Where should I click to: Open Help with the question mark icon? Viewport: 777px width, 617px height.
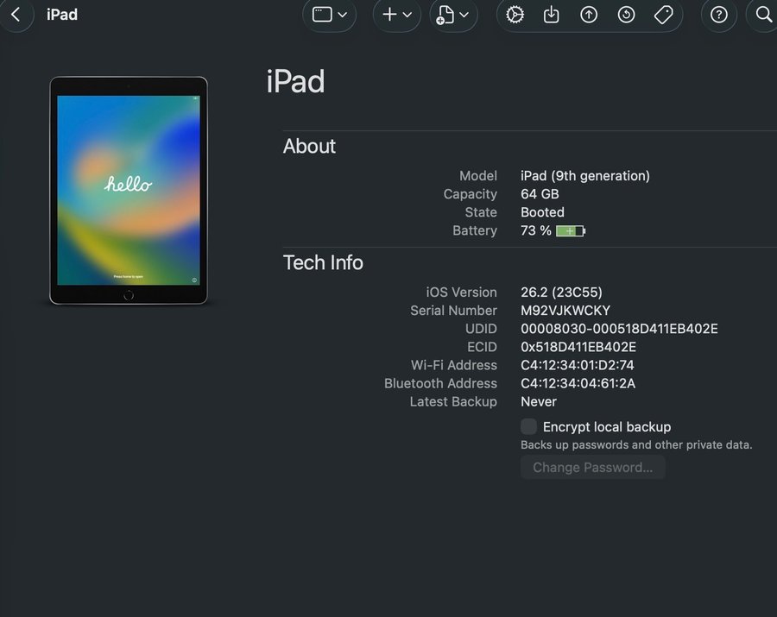coord(719,15)
